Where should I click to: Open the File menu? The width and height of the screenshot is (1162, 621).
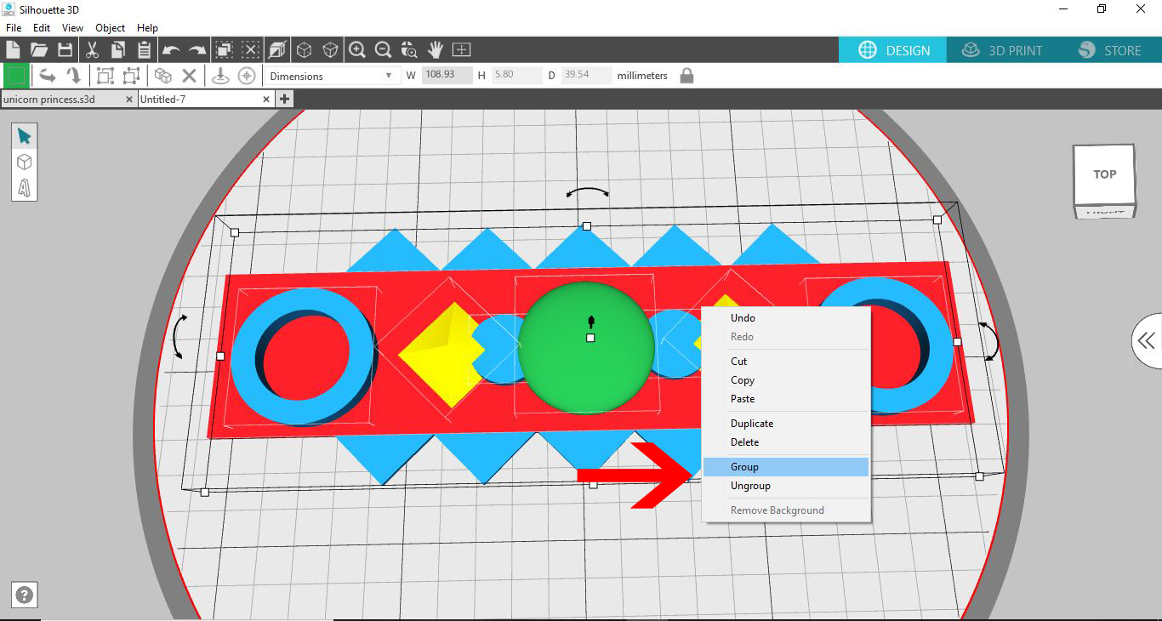[14, 28]
